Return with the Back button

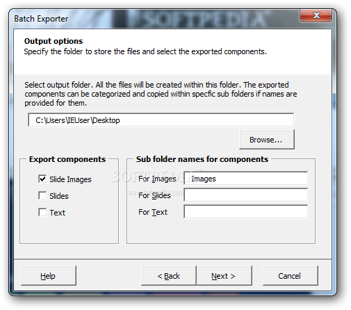pyautogui.click(x=169, y=276)
